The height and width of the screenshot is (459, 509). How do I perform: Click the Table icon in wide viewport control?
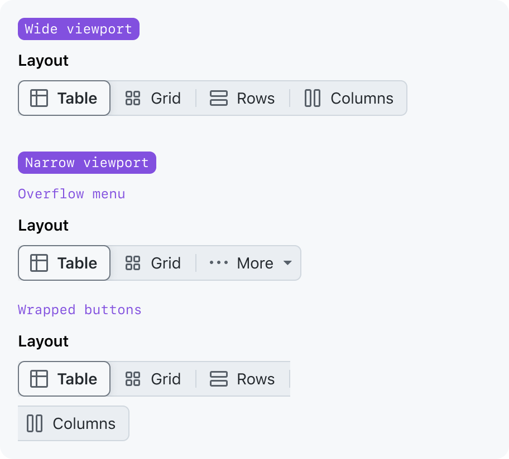tap(39, 98)
